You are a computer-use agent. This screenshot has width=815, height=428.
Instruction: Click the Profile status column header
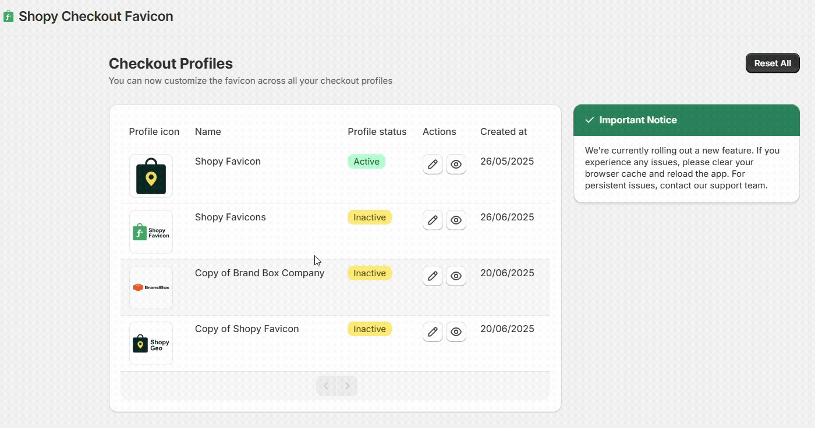[377, 131]
